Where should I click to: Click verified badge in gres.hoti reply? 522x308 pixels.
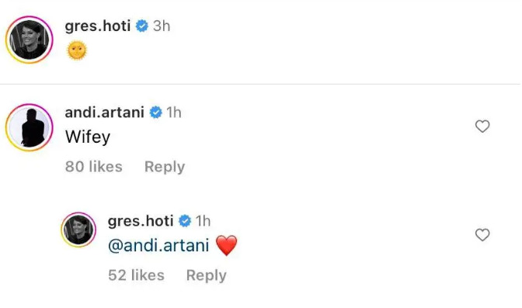point(185,221)
